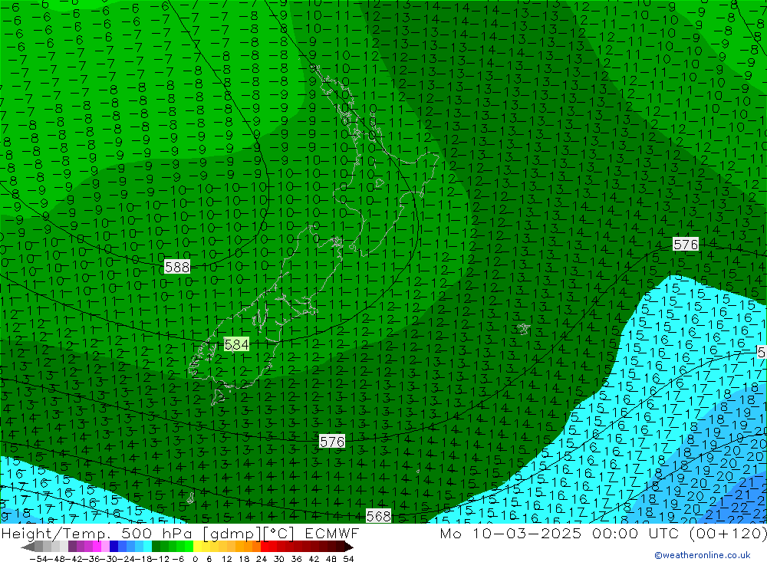Click the 588 contour label
This screenshot has height=562, width=767.
tap(177, 267)
